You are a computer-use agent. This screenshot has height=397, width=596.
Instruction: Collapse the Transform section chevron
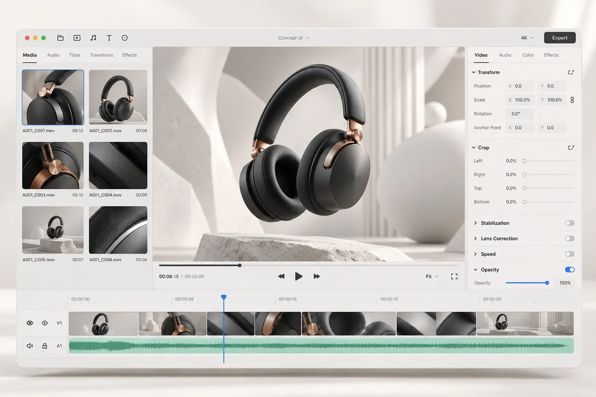pos(474,72)
